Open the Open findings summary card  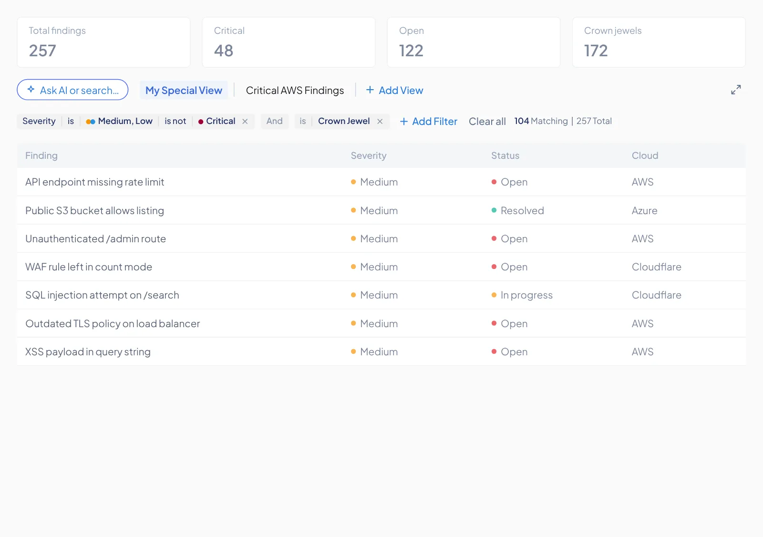point(474,42)
